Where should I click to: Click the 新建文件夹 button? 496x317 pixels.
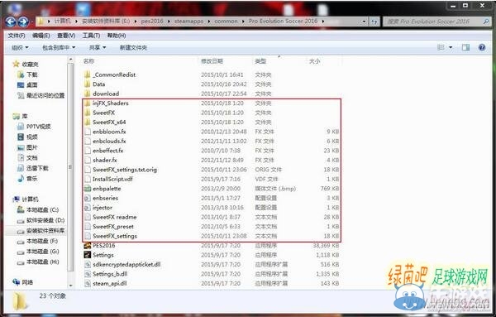coord(133,47)
